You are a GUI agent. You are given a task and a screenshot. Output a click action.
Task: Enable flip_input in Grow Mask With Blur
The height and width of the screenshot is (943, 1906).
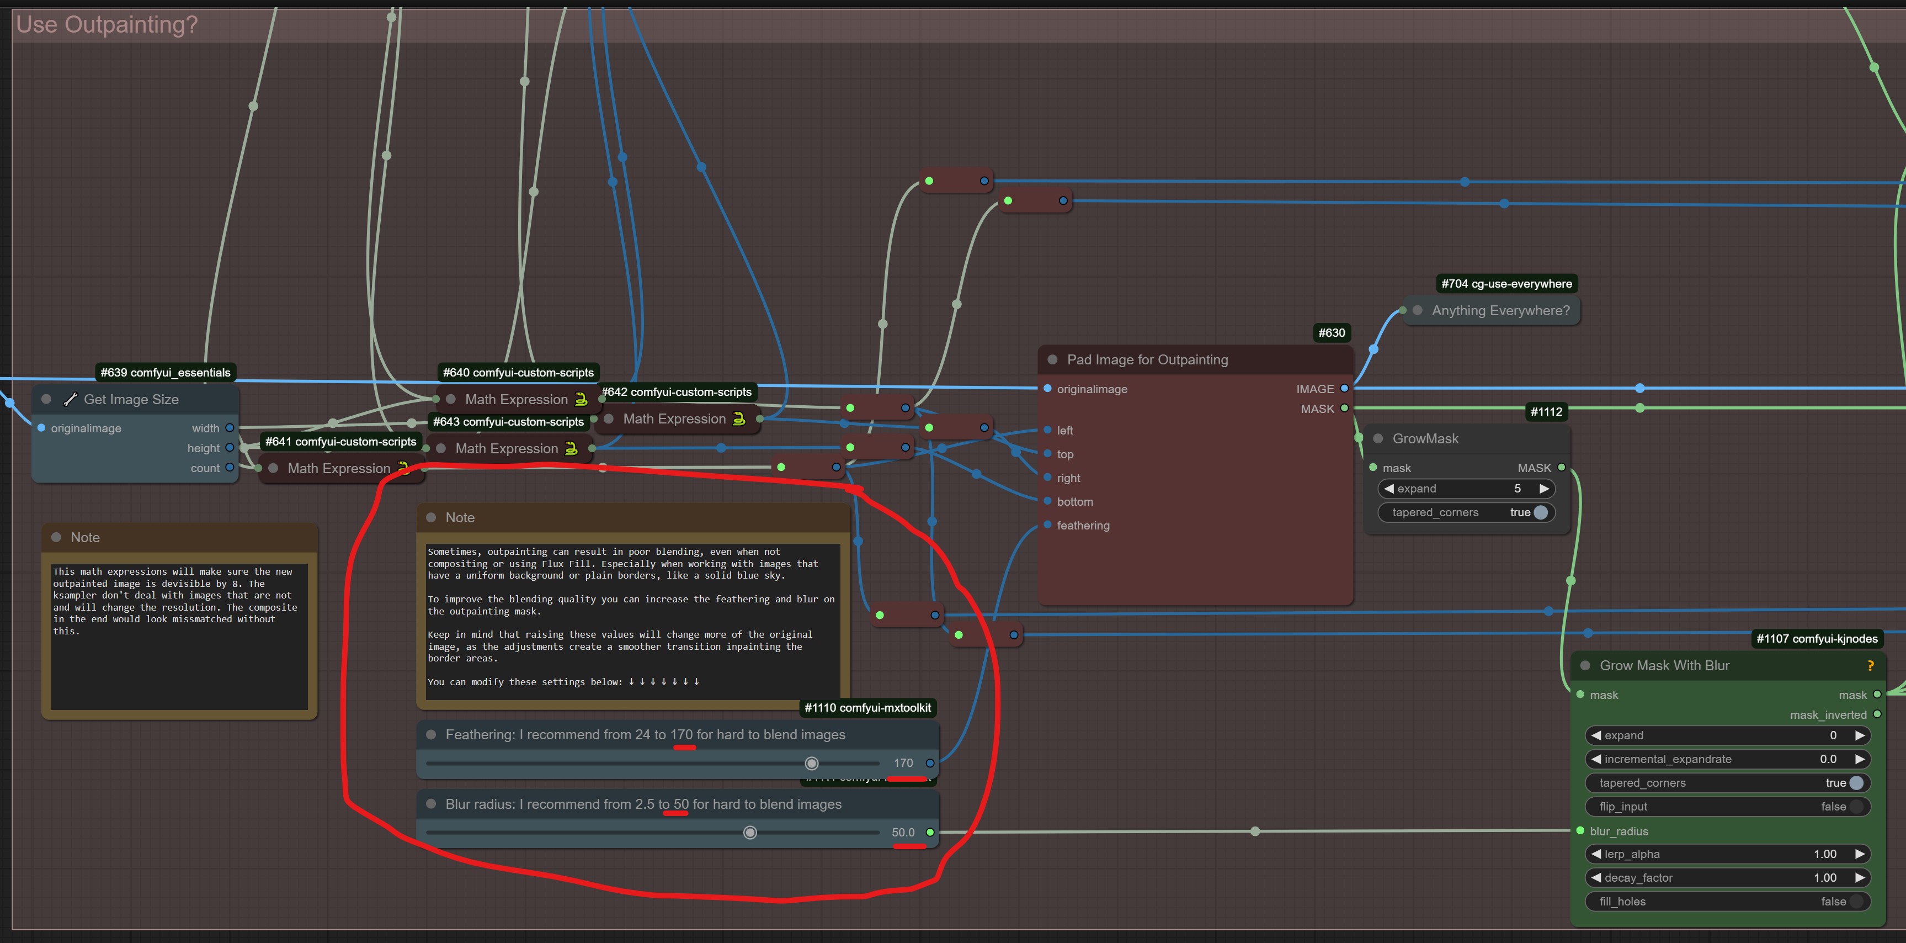pos(1856,807)
